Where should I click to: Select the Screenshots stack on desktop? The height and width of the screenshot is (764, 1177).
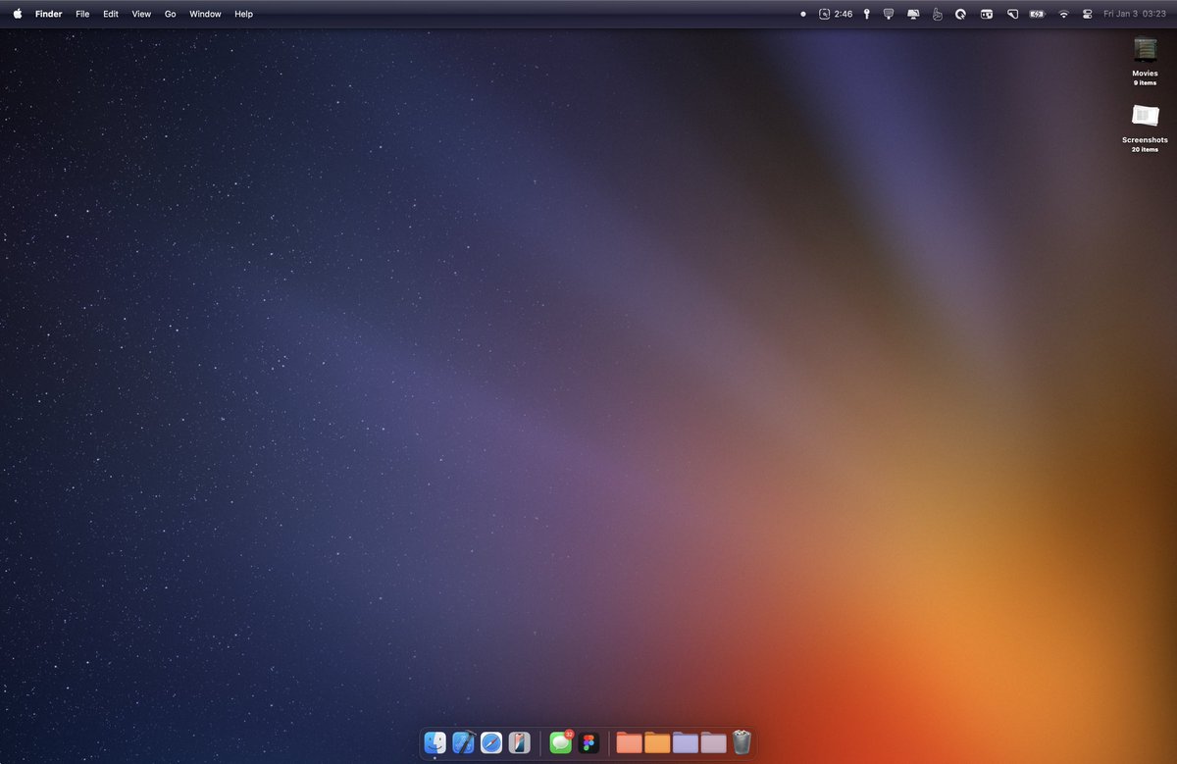tap(1145, 127)
